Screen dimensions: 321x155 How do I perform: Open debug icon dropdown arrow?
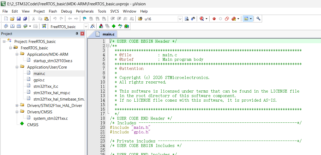(206, 19)
